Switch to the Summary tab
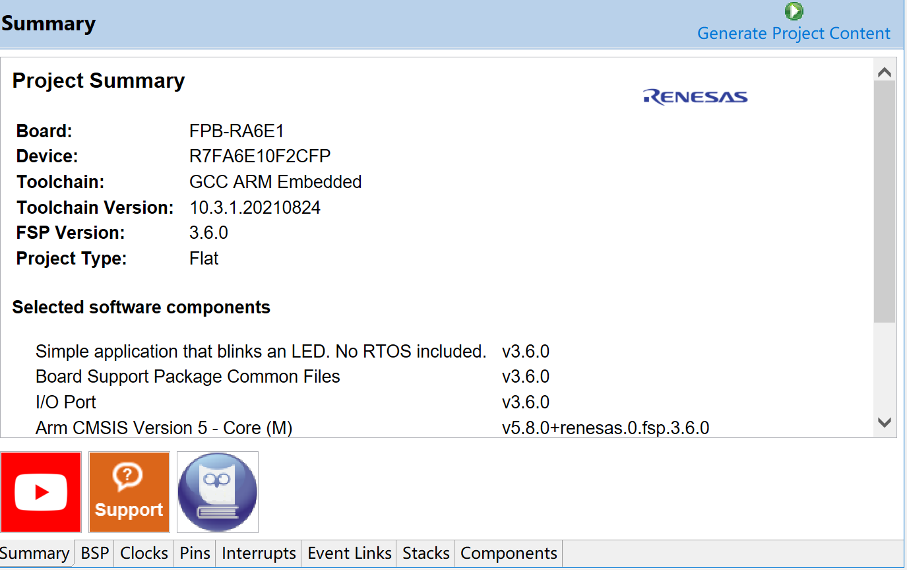Image resolution: width=907 pixels, height=570 pixels. 36,553
